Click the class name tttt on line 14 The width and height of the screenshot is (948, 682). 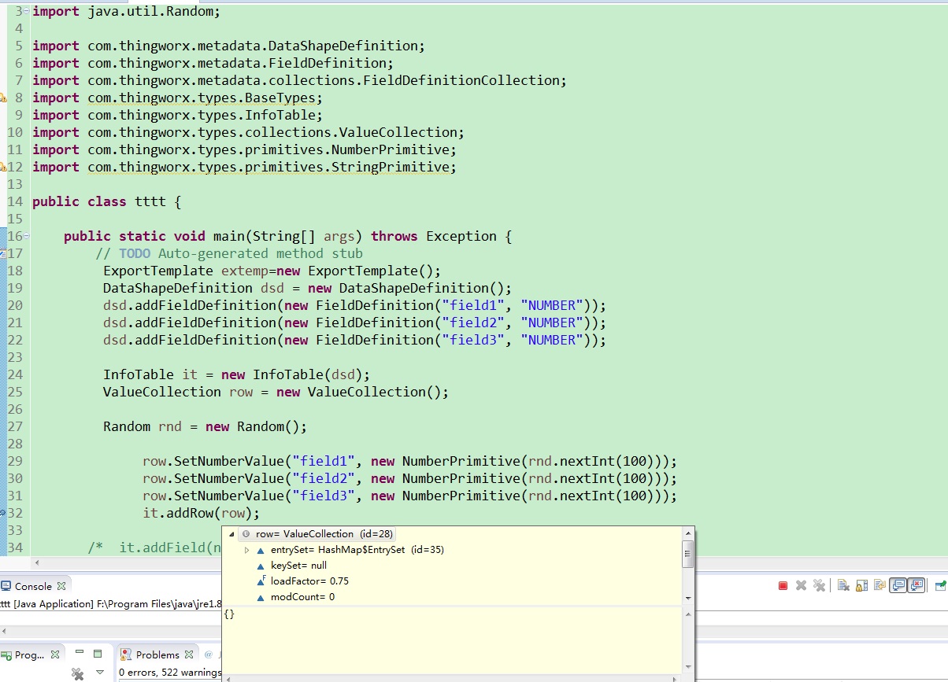150,201
